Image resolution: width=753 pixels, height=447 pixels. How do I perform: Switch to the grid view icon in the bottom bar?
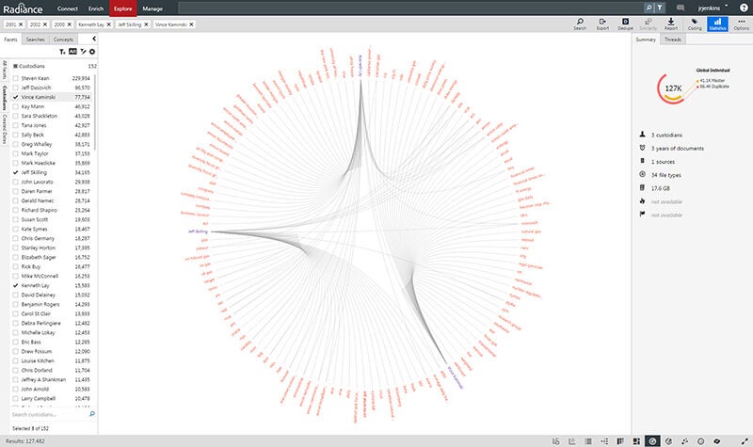coord(620,440)
